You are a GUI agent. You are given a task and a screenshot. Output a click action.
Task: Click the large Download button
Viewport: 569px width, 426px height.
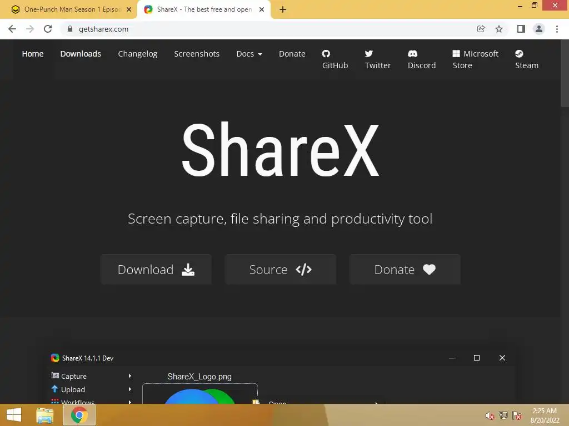(156, 269)
